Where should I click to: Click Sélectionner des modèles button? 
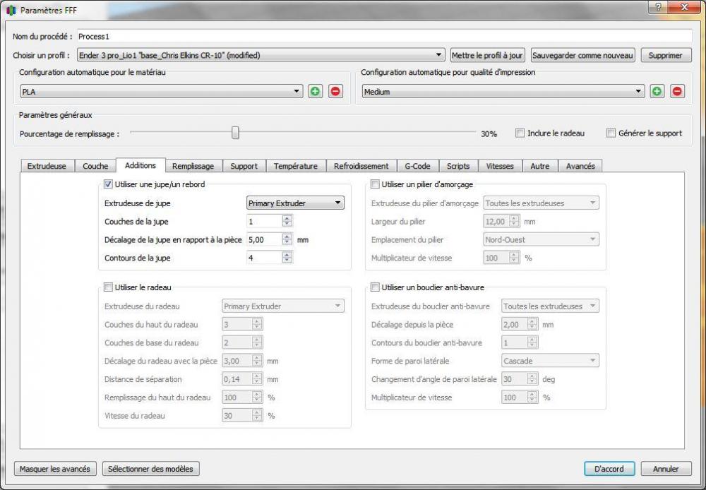coord(151,469)
